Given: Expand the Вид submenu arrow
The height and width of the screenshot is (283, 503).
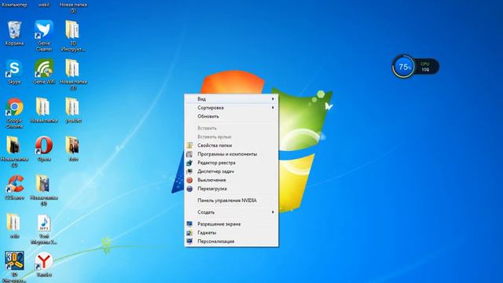Looking at the screenshot, I should (273, 99).
